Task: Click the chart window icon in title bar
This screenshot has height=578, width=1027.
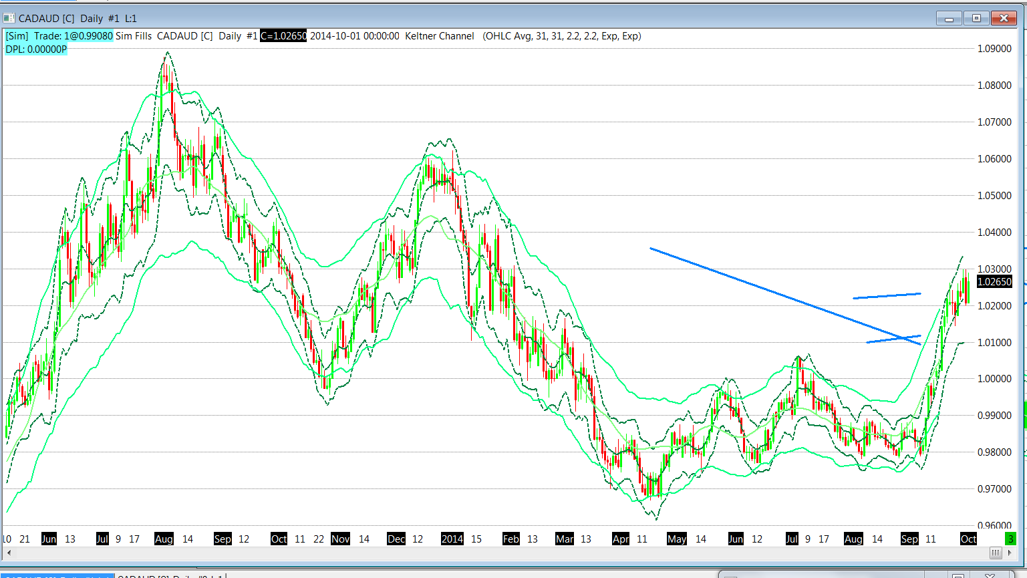Action: (x=9, y=19)
